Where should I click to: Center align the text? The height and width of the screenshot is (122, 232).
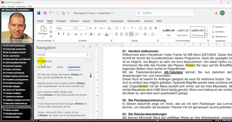click(122, 34)
